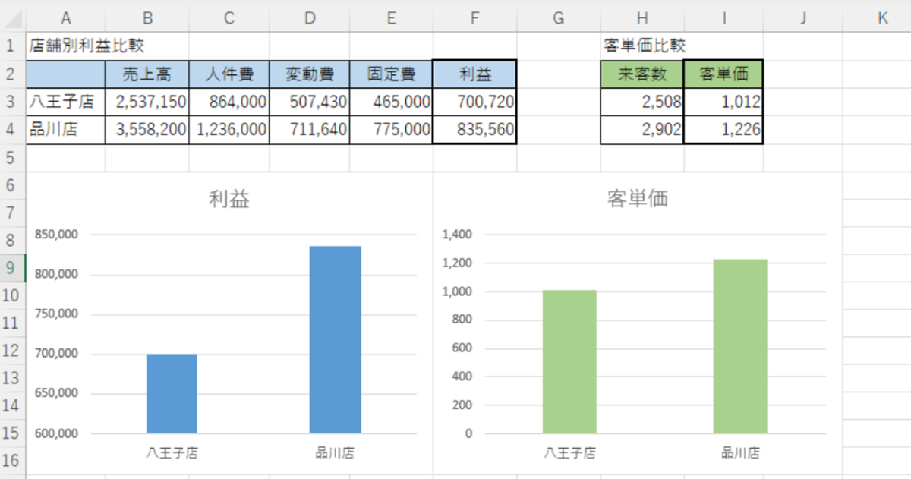Click profit cell 700,720

point(475,102)
